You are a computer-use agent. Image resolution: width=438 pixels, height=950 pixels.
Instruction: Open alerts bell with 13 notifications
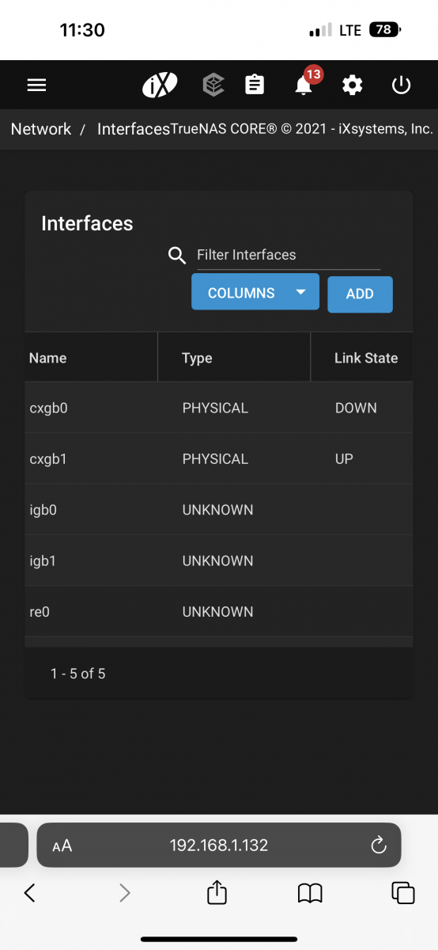pos(304,83)
